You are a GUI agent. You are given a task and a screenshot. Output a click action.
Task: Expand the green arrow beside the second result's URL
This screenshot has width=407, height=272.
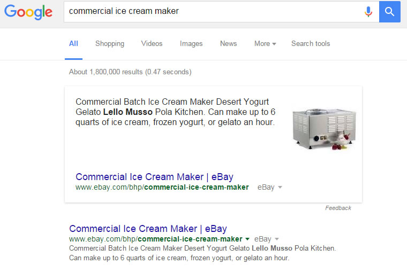click(x=247, y=239)
